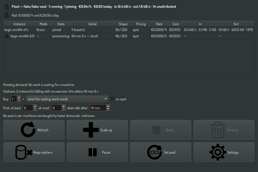Click '1.6 kB/s · 420.0 kB · 1 870' Out cell

point(236,30)
